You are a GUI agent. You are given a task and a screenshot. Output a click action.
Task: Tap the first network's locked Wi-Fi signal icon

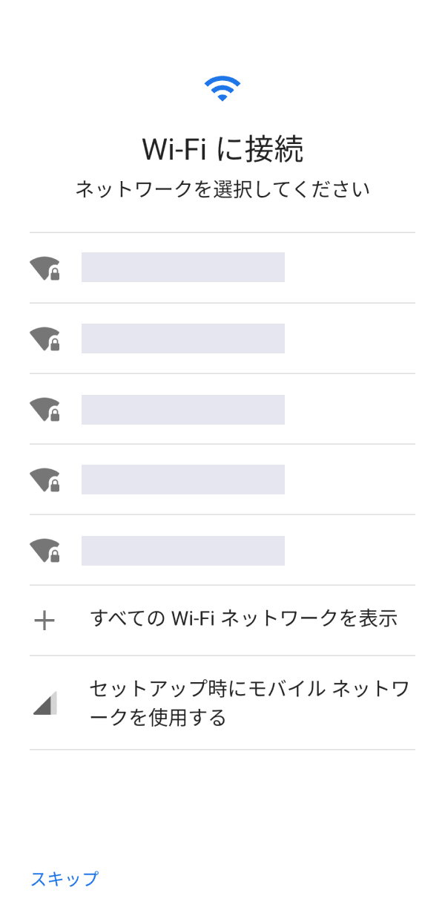click(x=44, y=267)
